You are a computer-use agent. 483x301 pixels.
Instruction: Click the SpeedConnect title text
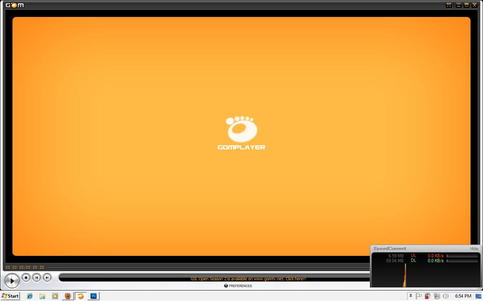[x=390, y=249]
